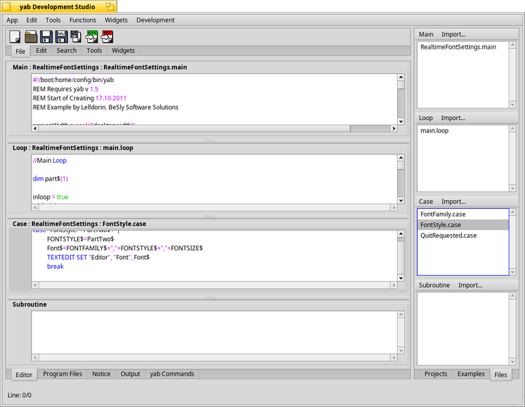Open the Widgets menu in the menu bar
525x407 pixels.
(116, 20)
